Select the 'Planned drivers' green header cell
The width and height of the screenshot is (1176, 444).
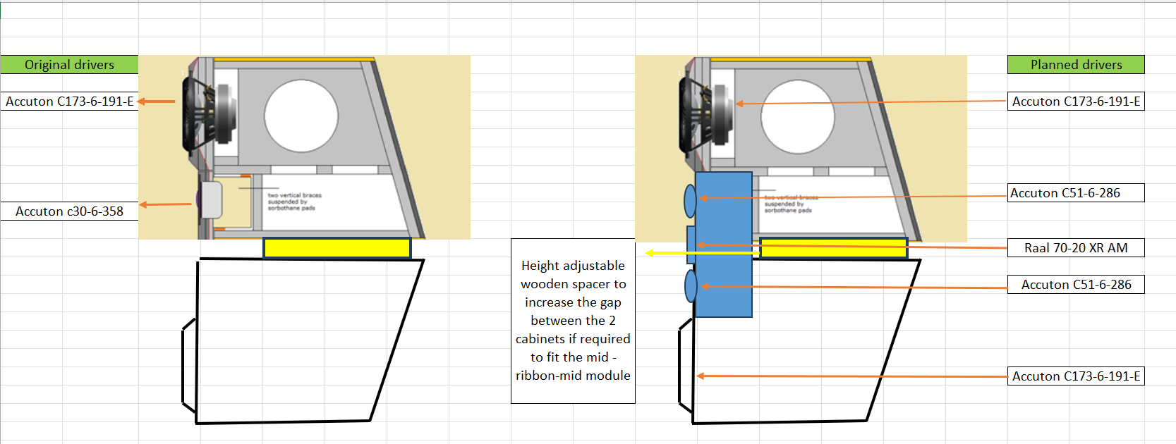[x=1076, y=65]
